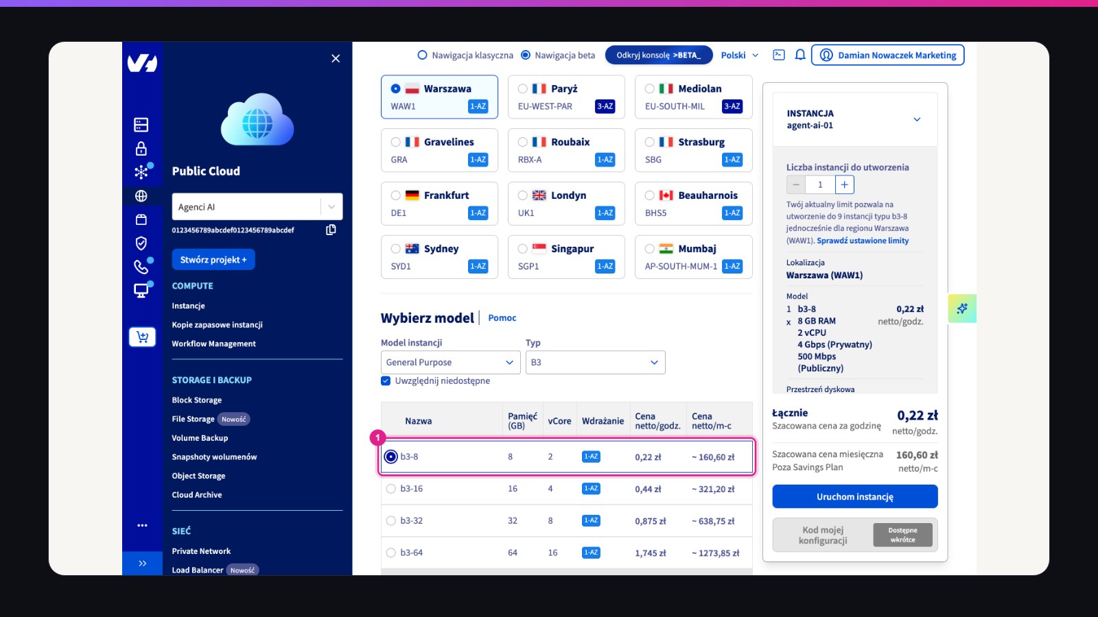Screen dimensions: 1098x617
Task: Go to Instancje in the Compute menu
Action: pyautogui.click(x=189, y=306)
